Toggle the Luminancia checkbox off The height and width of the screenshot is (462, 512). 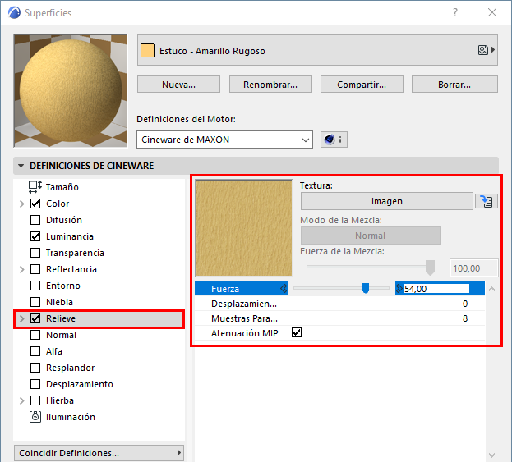(35, 236)
